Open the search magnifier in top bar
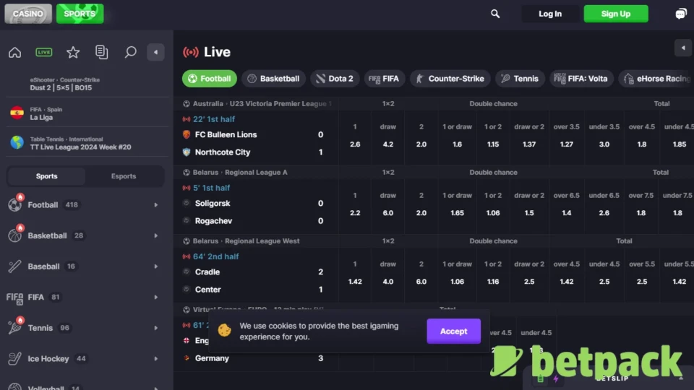 click(494, 14)
